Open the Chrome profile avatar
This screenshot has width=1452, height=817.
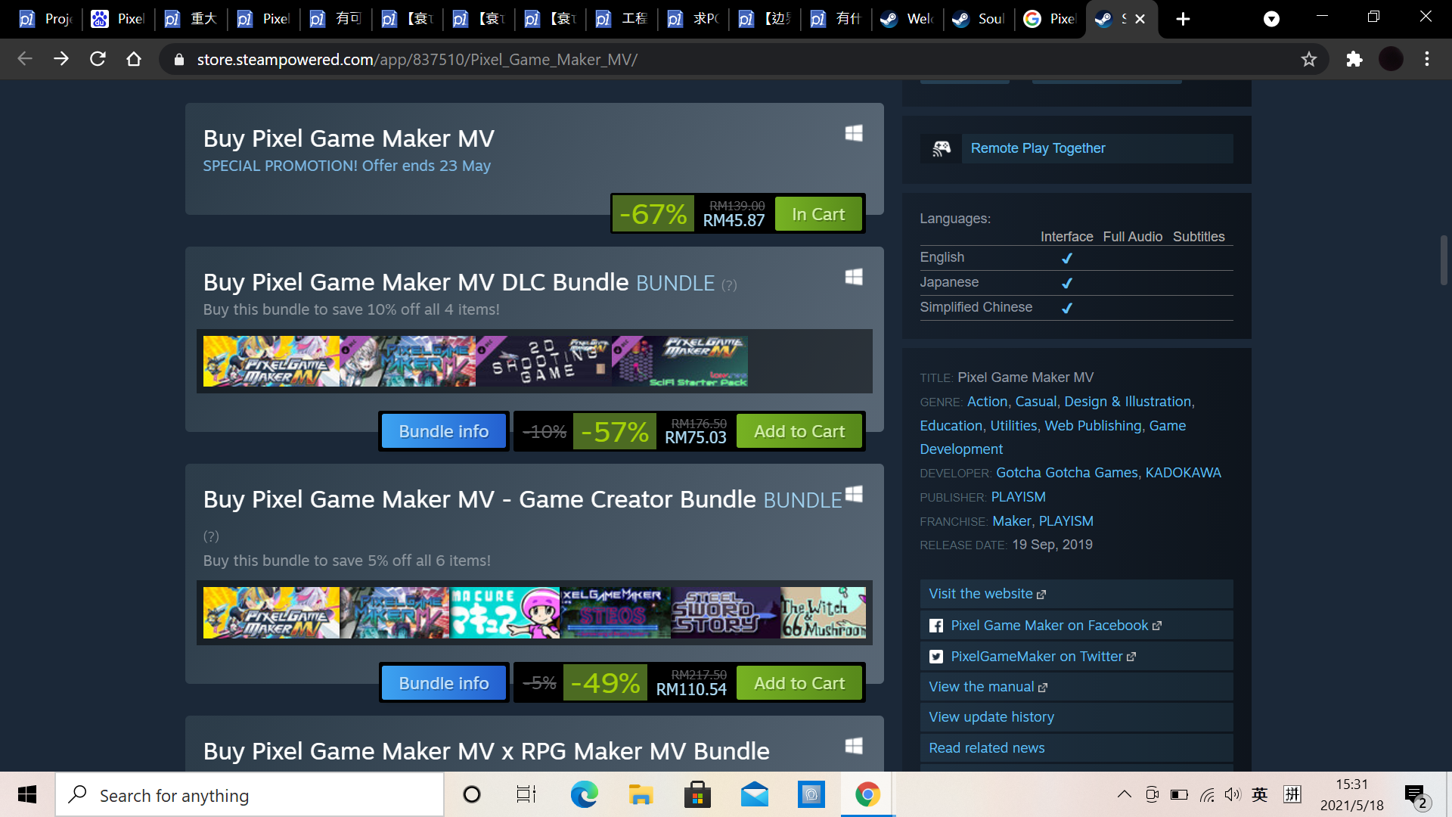tap(1391, 59)
